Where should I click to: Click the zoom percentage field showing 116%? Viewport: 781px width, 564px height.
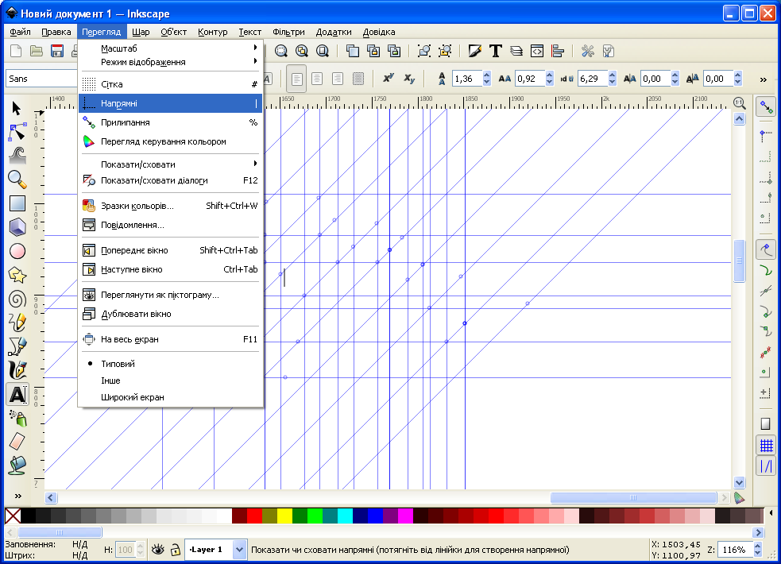[736, 550]
